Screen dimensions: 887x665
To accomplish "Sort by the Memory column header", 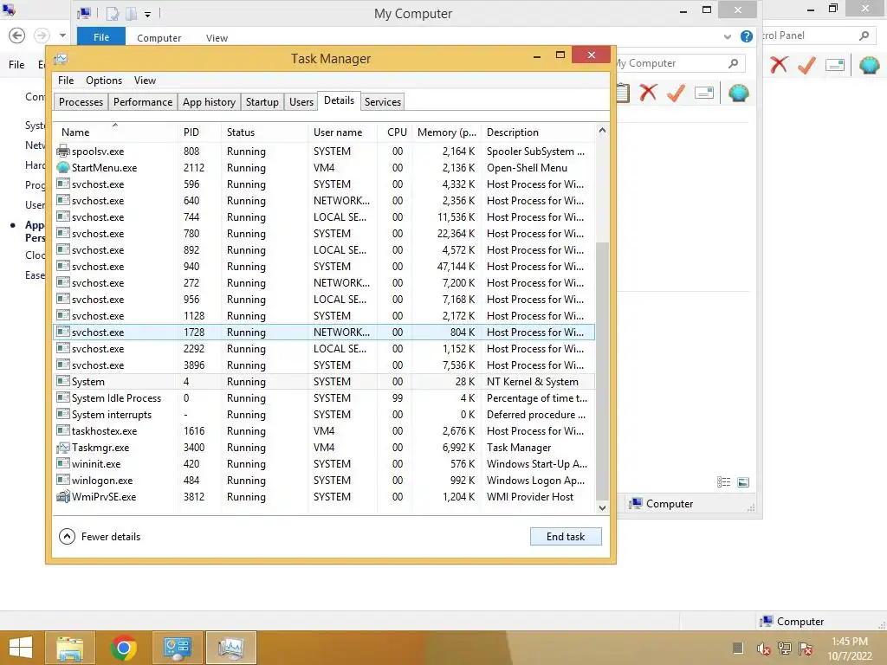I will pos(447,132).
